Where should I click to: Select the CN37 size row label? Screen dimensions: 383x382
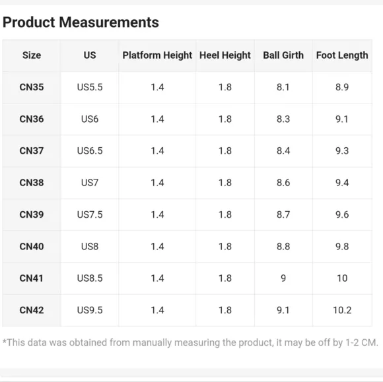click(x=32, y=151)
